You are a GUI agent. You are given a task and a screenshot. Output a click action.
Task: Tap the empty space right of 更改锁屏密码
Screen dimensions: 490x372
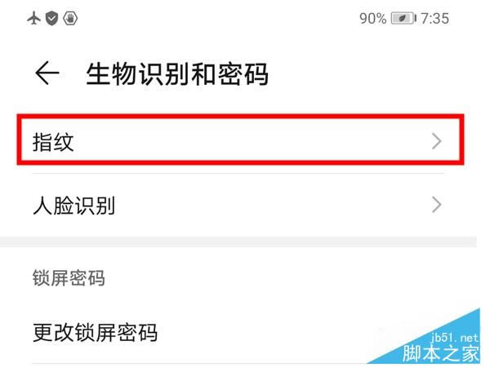click(265, 333)
